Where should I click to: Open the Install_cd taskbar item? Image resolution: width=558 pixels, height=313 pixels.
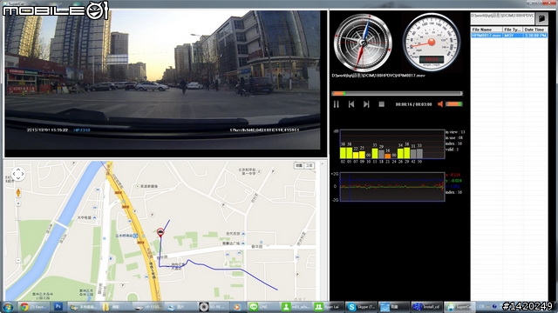tap(426, 307)
